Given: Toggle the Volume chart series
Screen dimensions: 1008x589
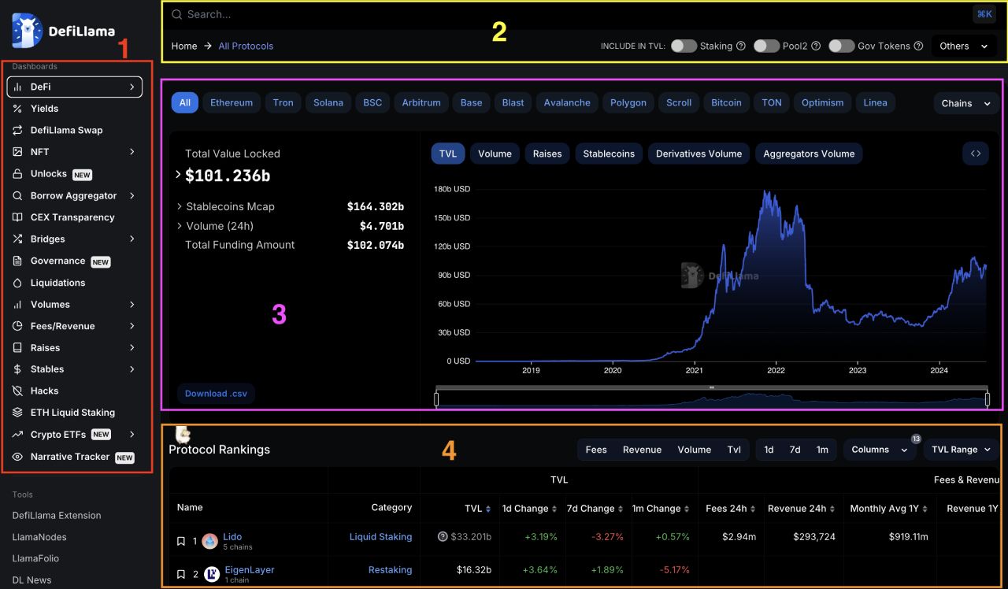Looking at the screenshot, I should pyautogui.click(x=495, y=154).
